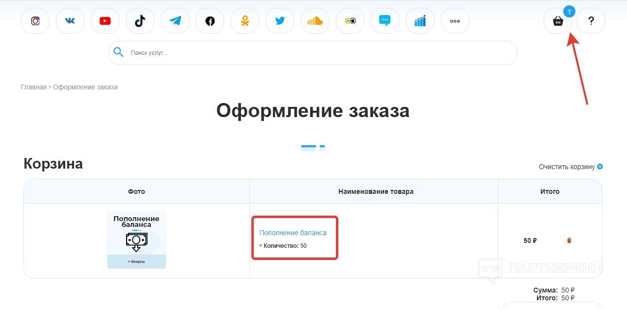The height and width of the screenshot is (310, 627).
Task: Click the 'Корзина' heading
Action: 53,164
